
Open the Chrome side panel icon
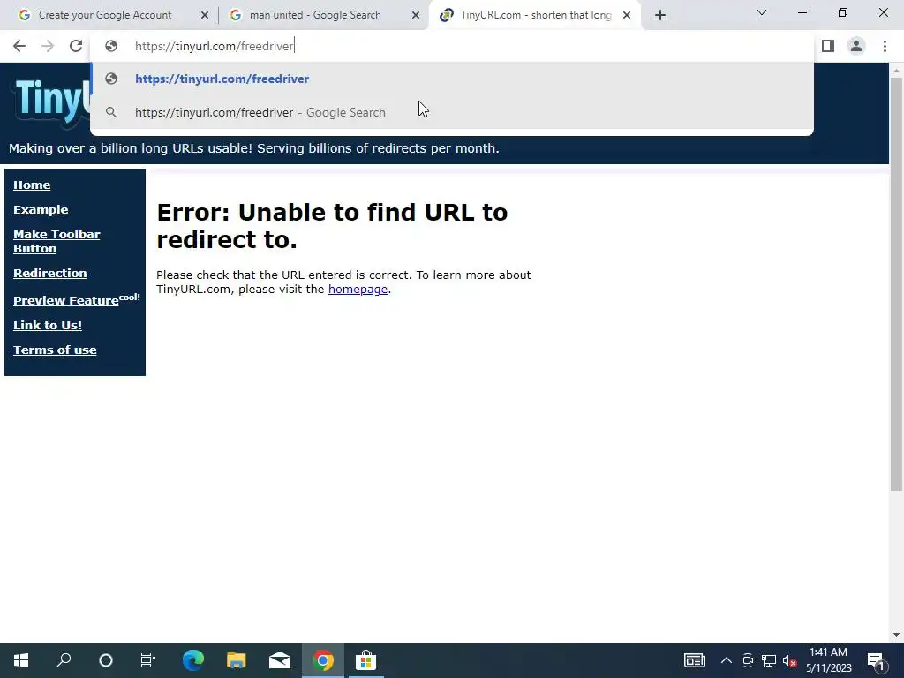tap(828, 46)
